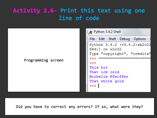
Task: Click the Python version banner line
Action: click(120, 45)
